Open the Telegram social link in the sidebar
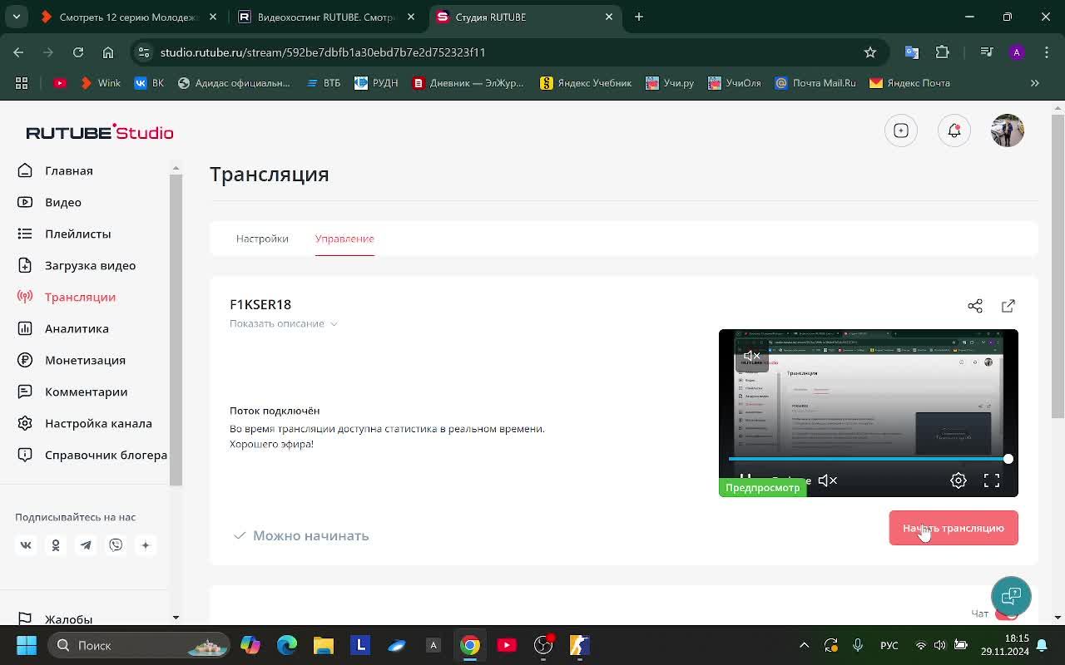This screenshot has width=1065, height=665. pos(86,545)
